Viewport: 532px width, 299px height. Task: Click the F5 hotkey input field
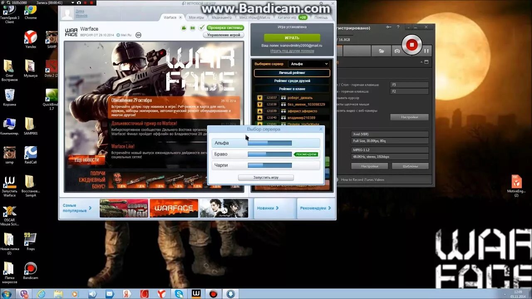coord(409,84)
